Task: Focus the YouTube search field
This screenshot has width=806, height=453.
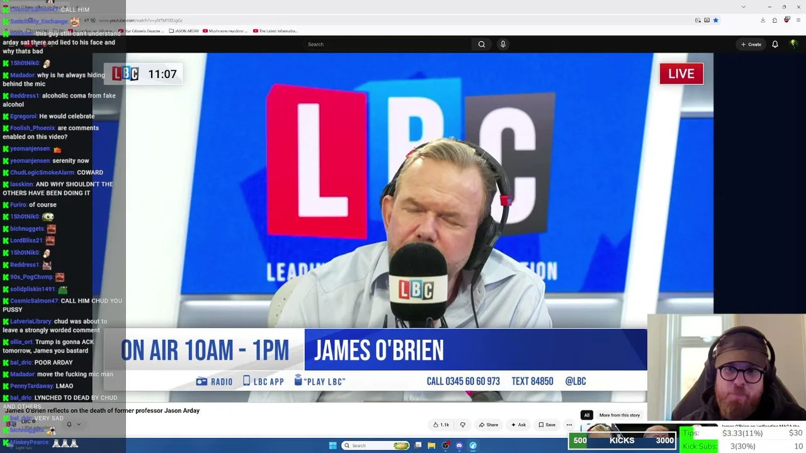Action: click(x=387, y=44)
